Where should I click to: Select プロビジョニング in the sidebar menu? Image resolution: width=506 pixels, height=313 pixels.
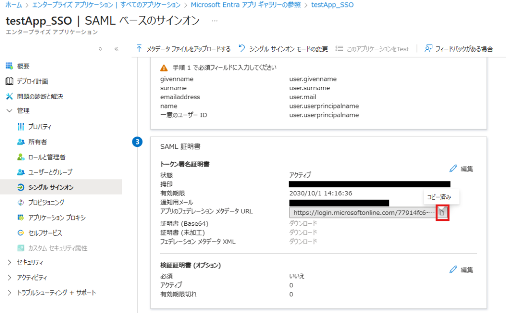[46, 202]
